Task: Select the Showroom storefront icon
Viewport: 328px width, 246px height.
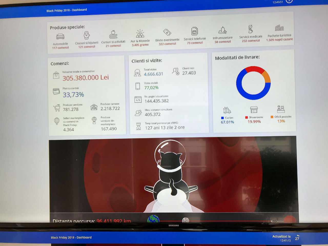Action: pos(254,110)
